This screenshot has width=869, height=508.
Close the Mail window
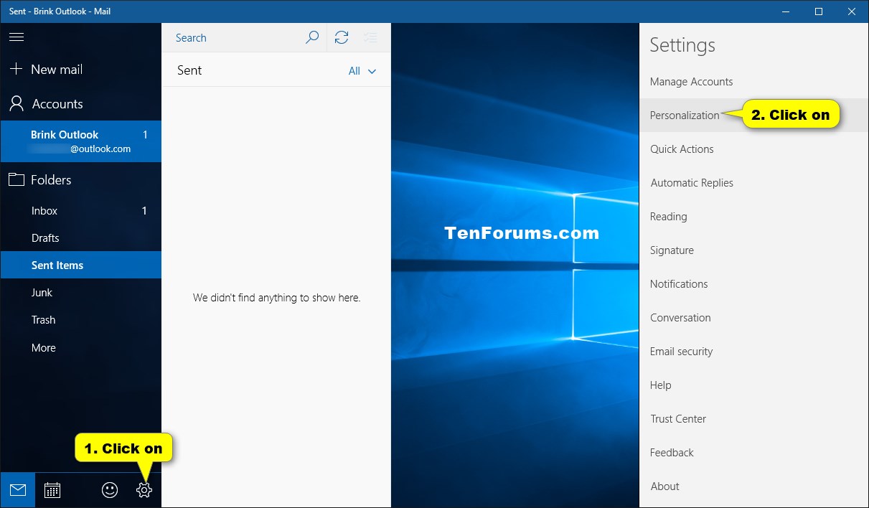tap(852, 11)
